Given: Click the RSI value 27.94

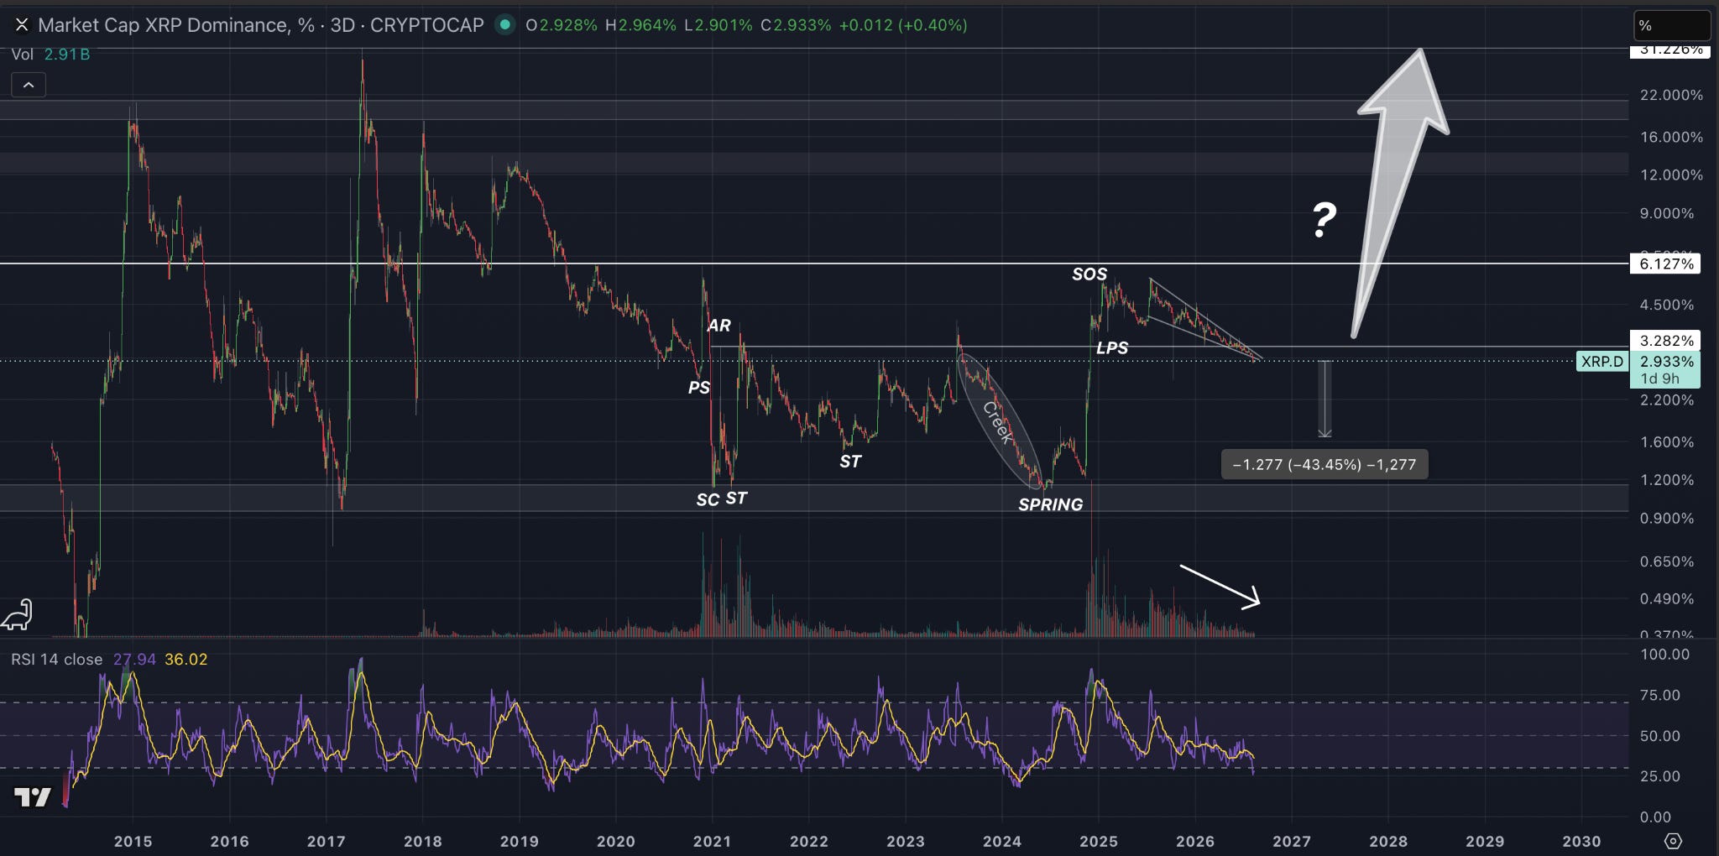Looking at the screenshot, I should (134, 660).
